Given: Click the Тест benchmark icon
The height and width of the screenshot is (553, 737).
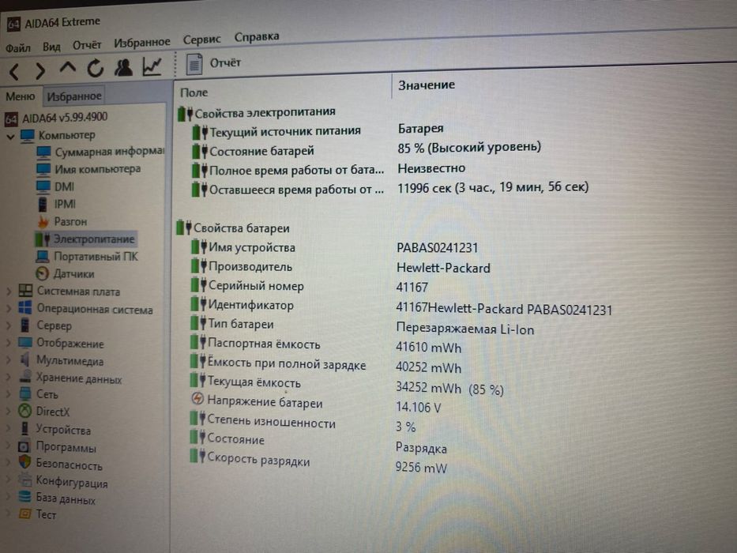Looking at the screenshot, I should [24, 514].
